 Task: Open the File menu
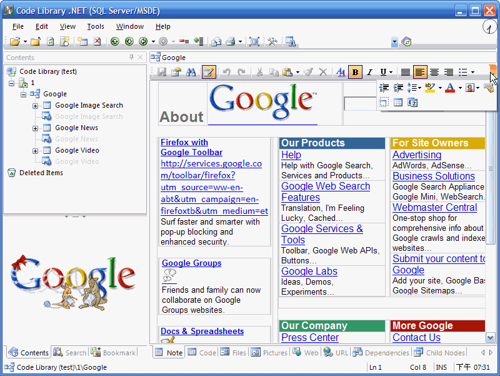coord(18,26)
